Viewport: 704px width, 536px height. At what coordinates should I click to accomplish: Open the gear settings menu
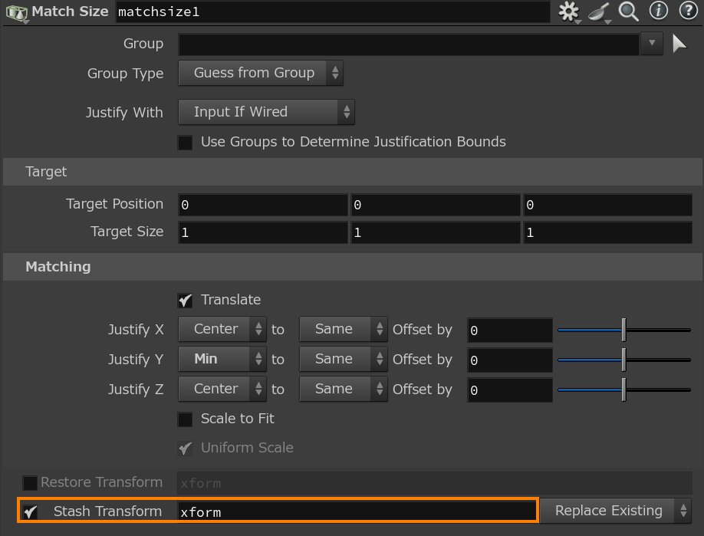pos(568,12)
